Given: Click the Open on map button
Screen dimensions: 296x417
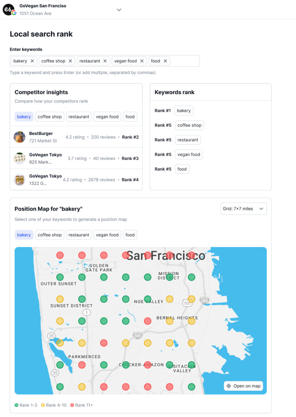Looking at the screenshot, I should click(243, 386).
